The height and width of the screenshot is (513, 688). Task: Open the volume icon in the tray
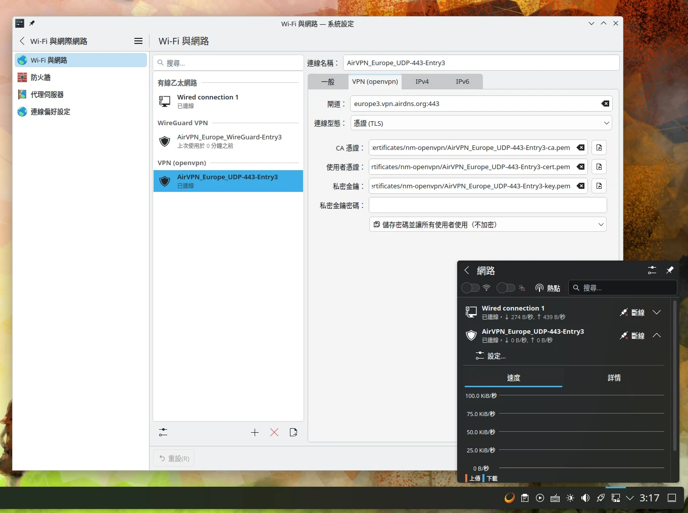click(585, 498)
